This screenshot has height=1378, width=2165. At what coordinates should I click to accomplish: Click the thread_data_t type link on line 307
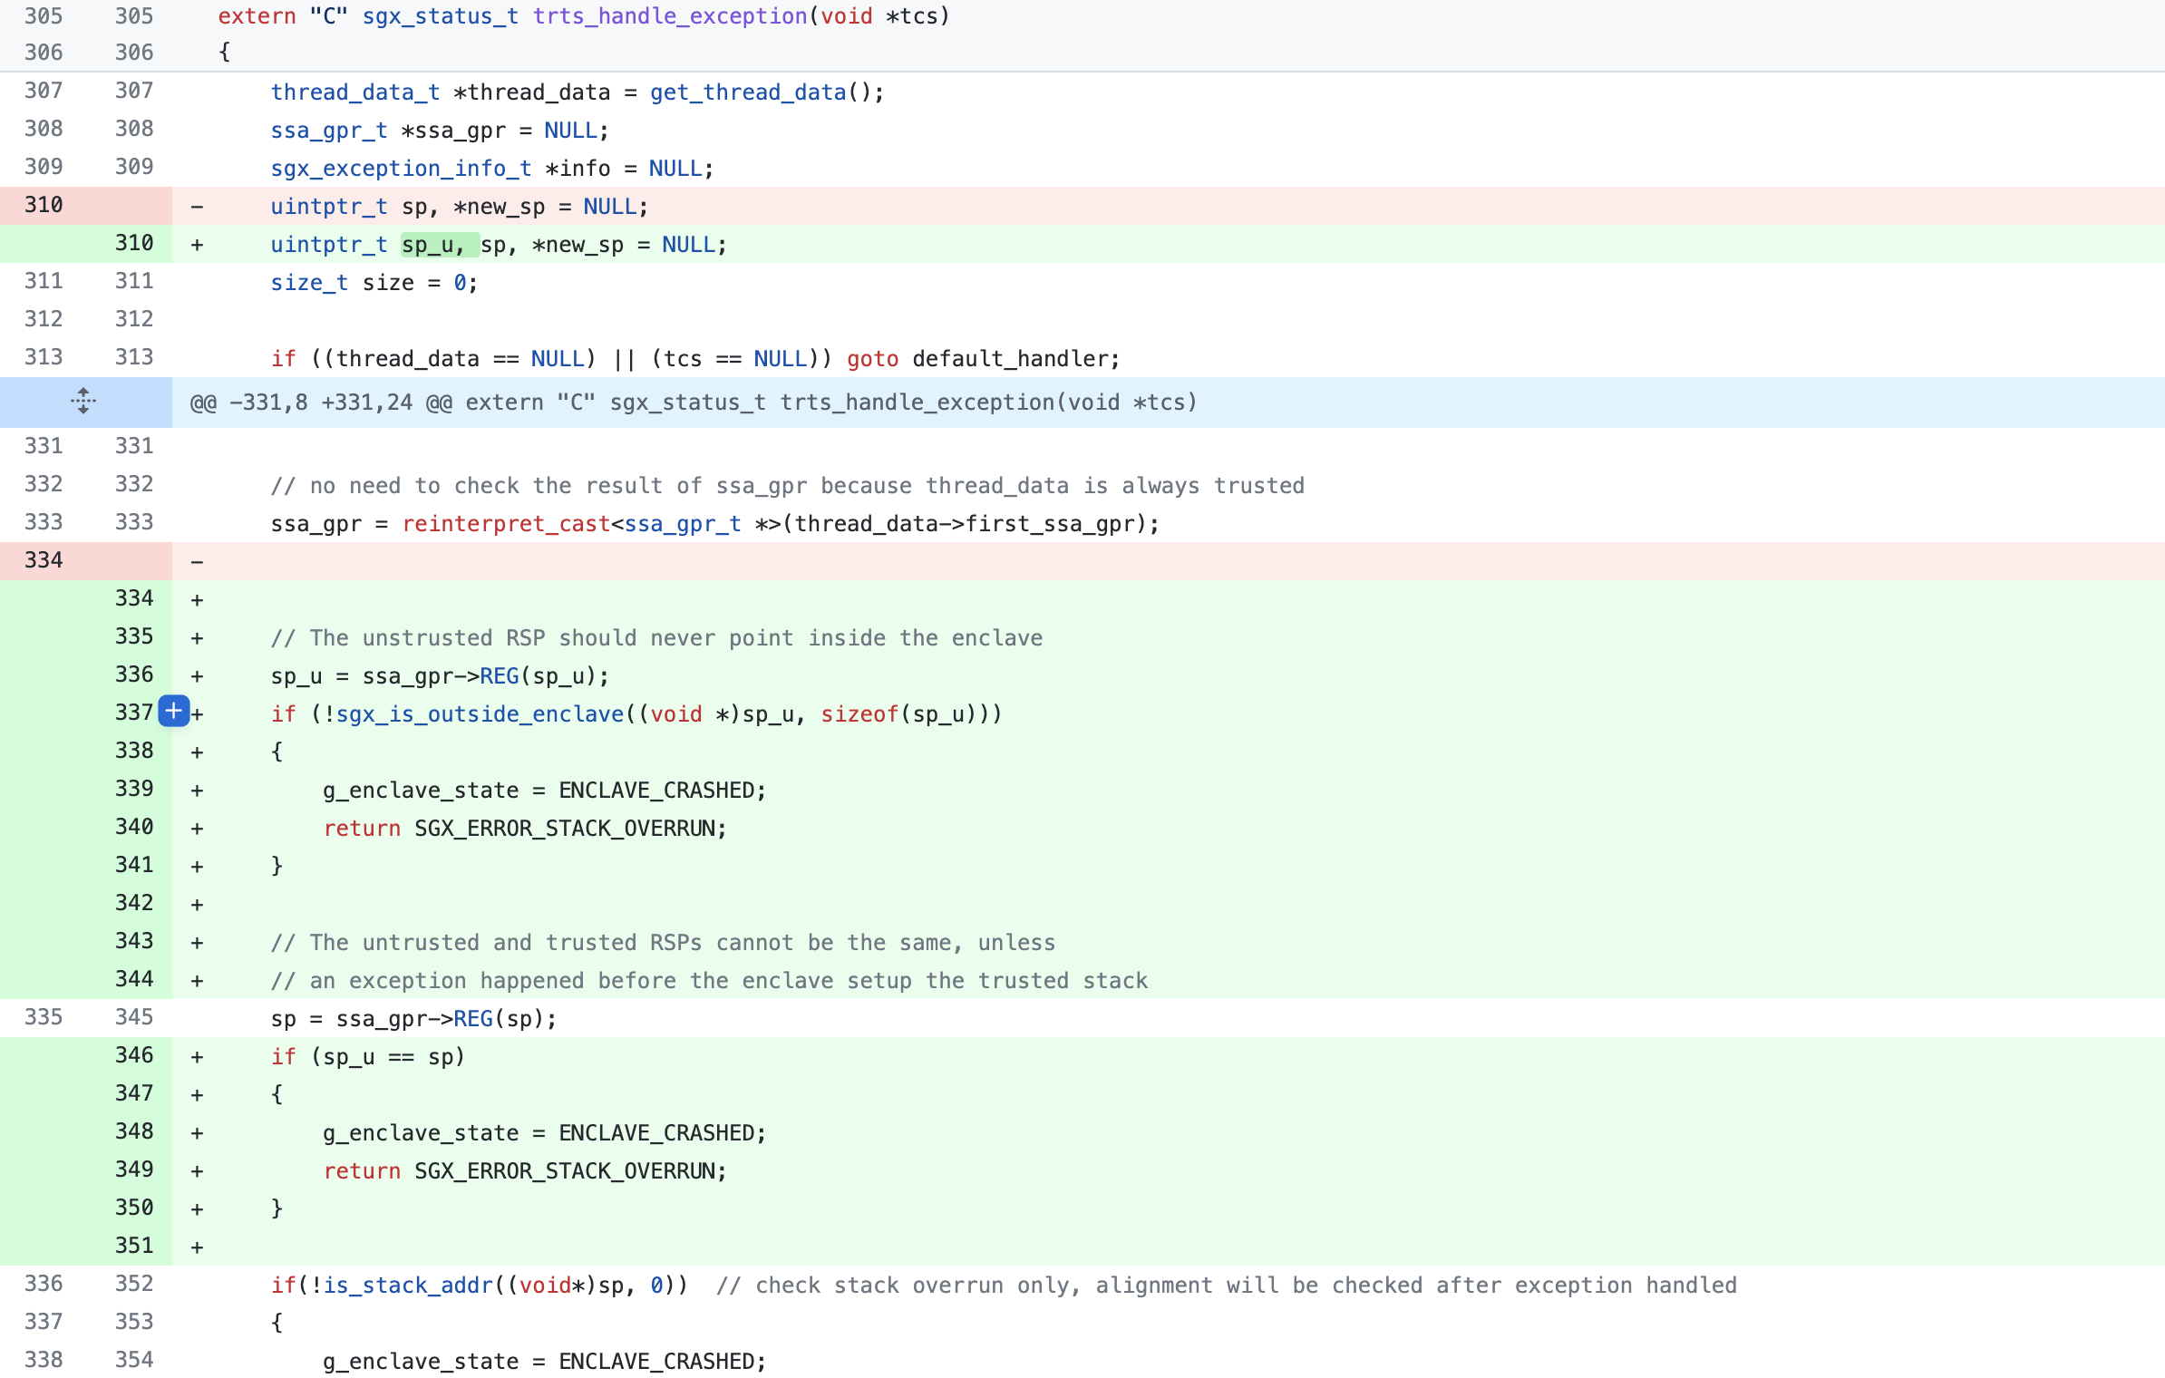click(354, 92)
